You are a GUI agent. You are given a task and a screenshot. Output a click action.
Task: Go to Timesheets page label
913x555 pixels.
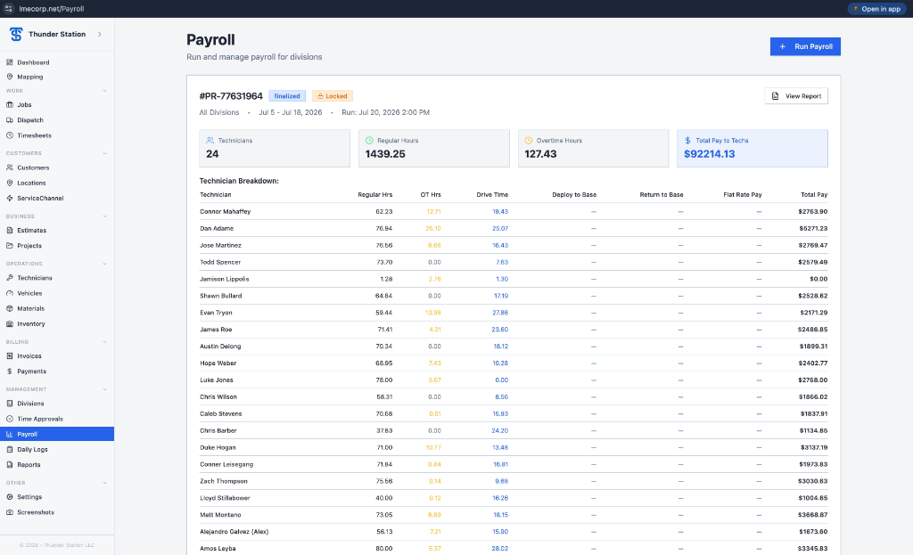coord(35,135)
